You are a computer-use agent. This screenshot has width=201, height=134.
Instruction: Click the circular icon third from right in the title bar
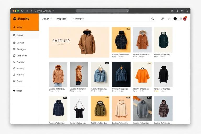point(182,11)
